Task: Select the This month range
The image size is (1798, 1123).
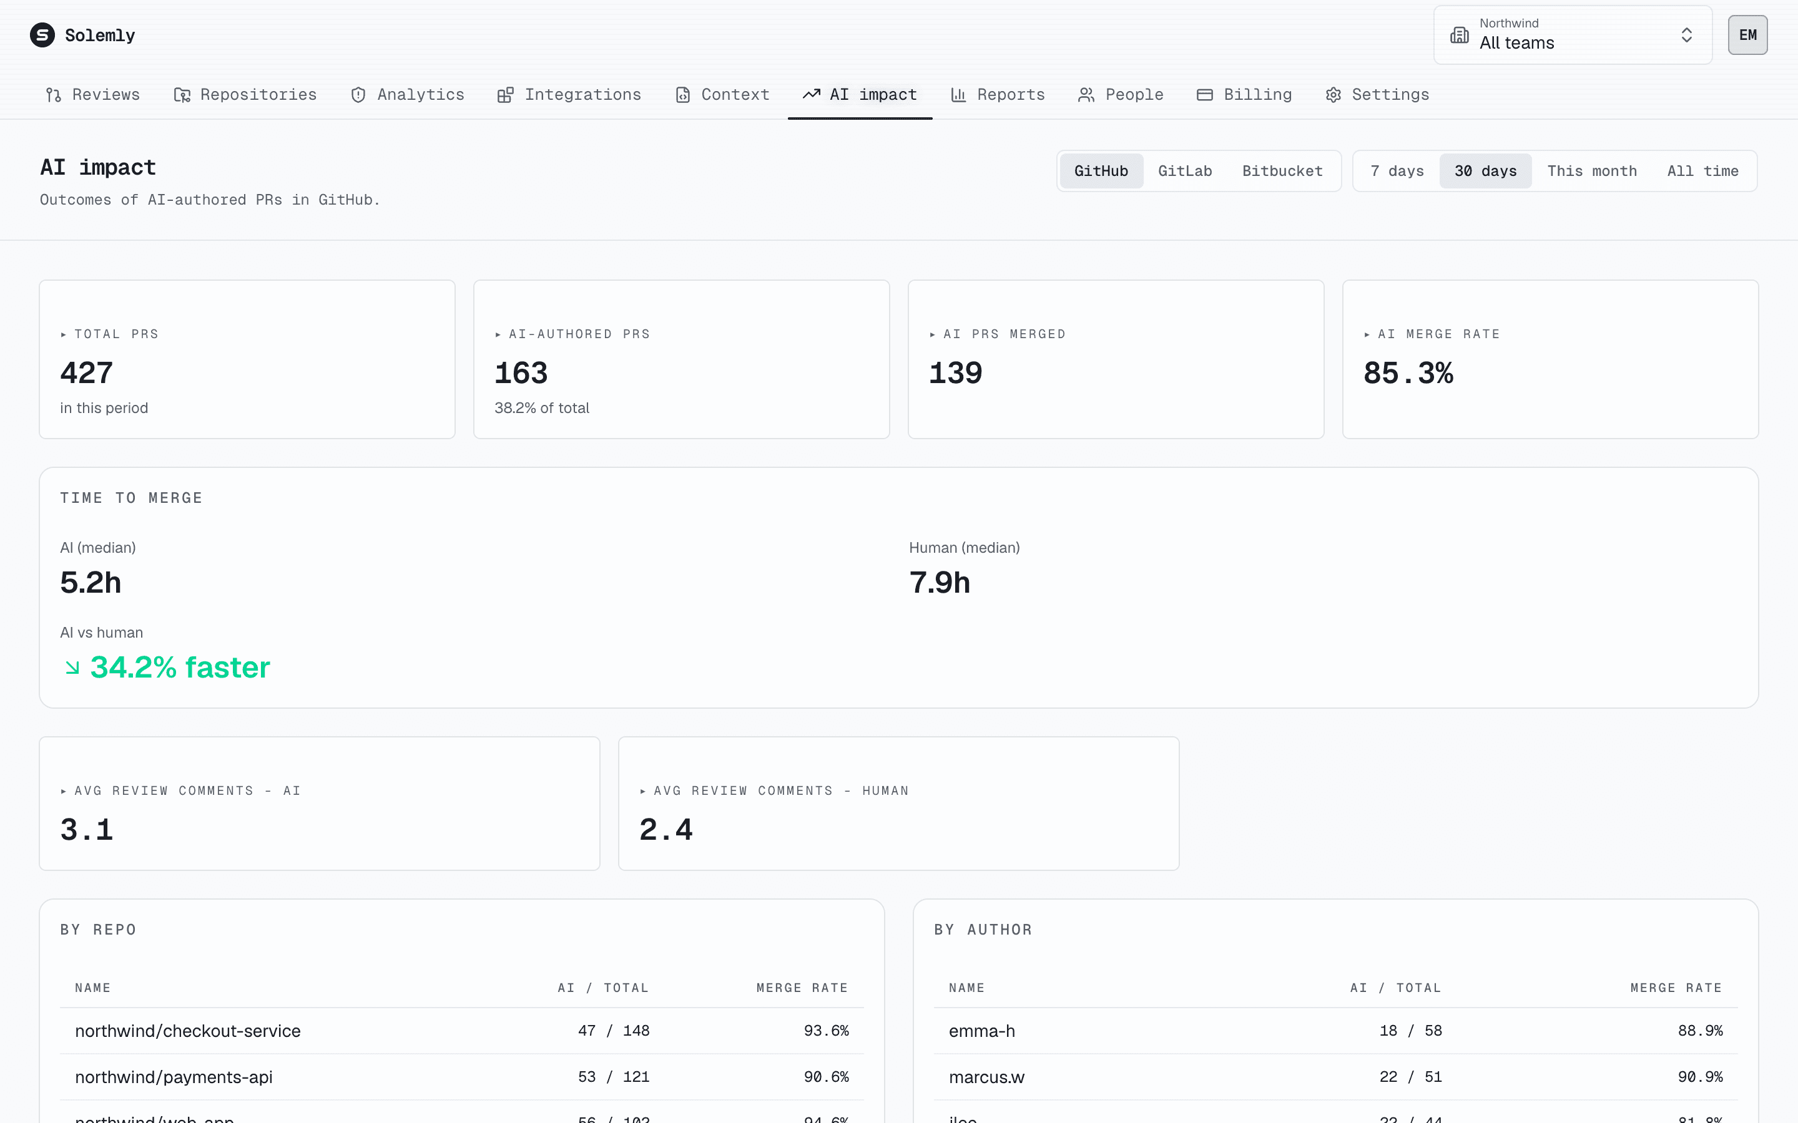Action: point(1592,171)
